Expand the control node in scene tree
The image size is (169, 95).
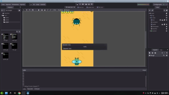point(150,31)
